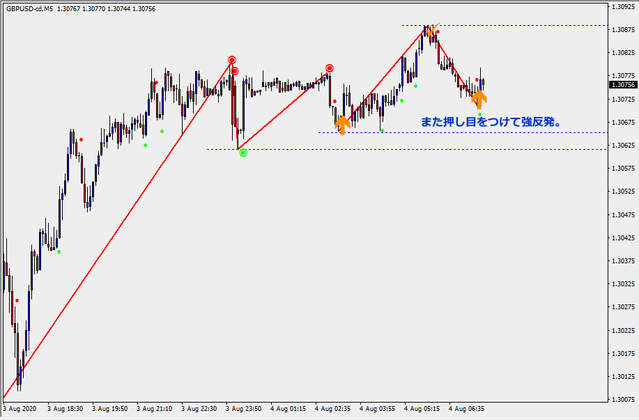This screenshot has height=420, width=639.
Task: Select the rightmost orange up arrow
Action: point(479,98)
